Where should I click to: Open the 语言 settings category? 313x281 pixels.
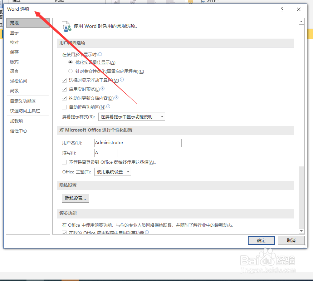point(14,72)
